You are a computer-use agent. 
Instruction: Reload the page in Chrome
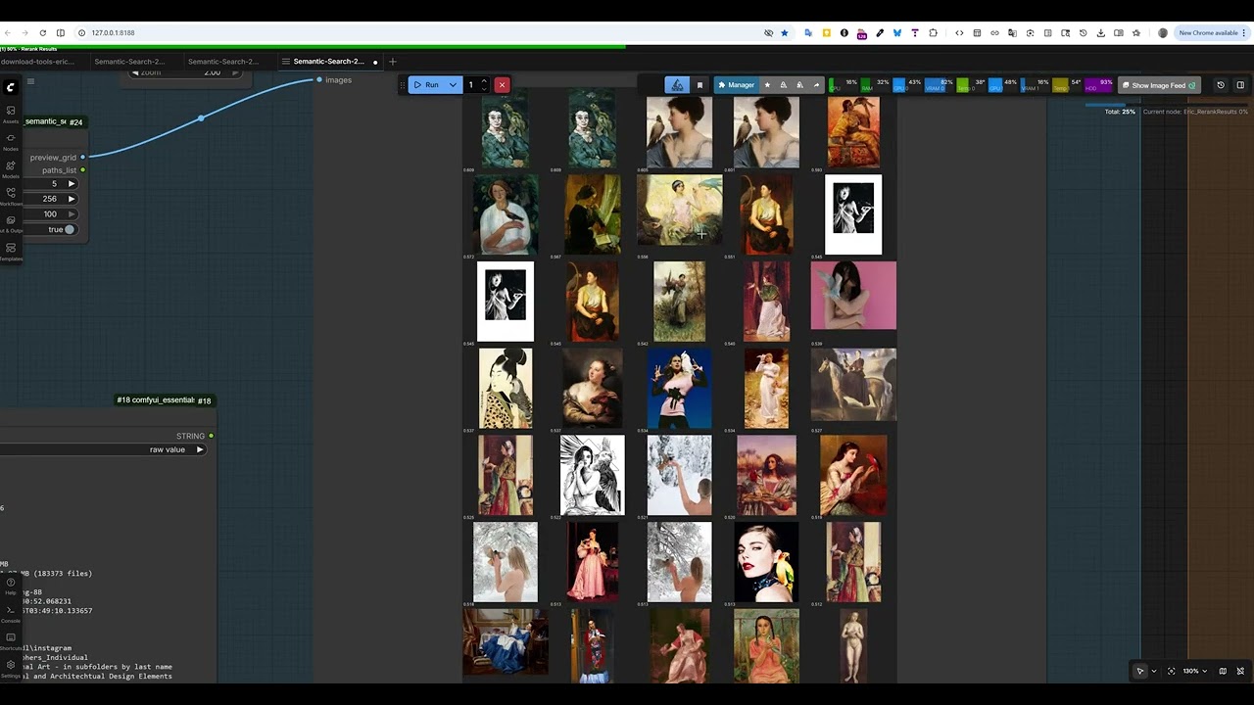tap(42, 32)
